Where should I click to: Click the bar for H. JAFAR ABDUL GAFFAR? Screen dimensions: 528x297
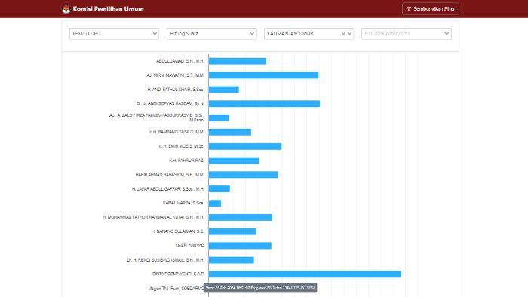(219, 189)
